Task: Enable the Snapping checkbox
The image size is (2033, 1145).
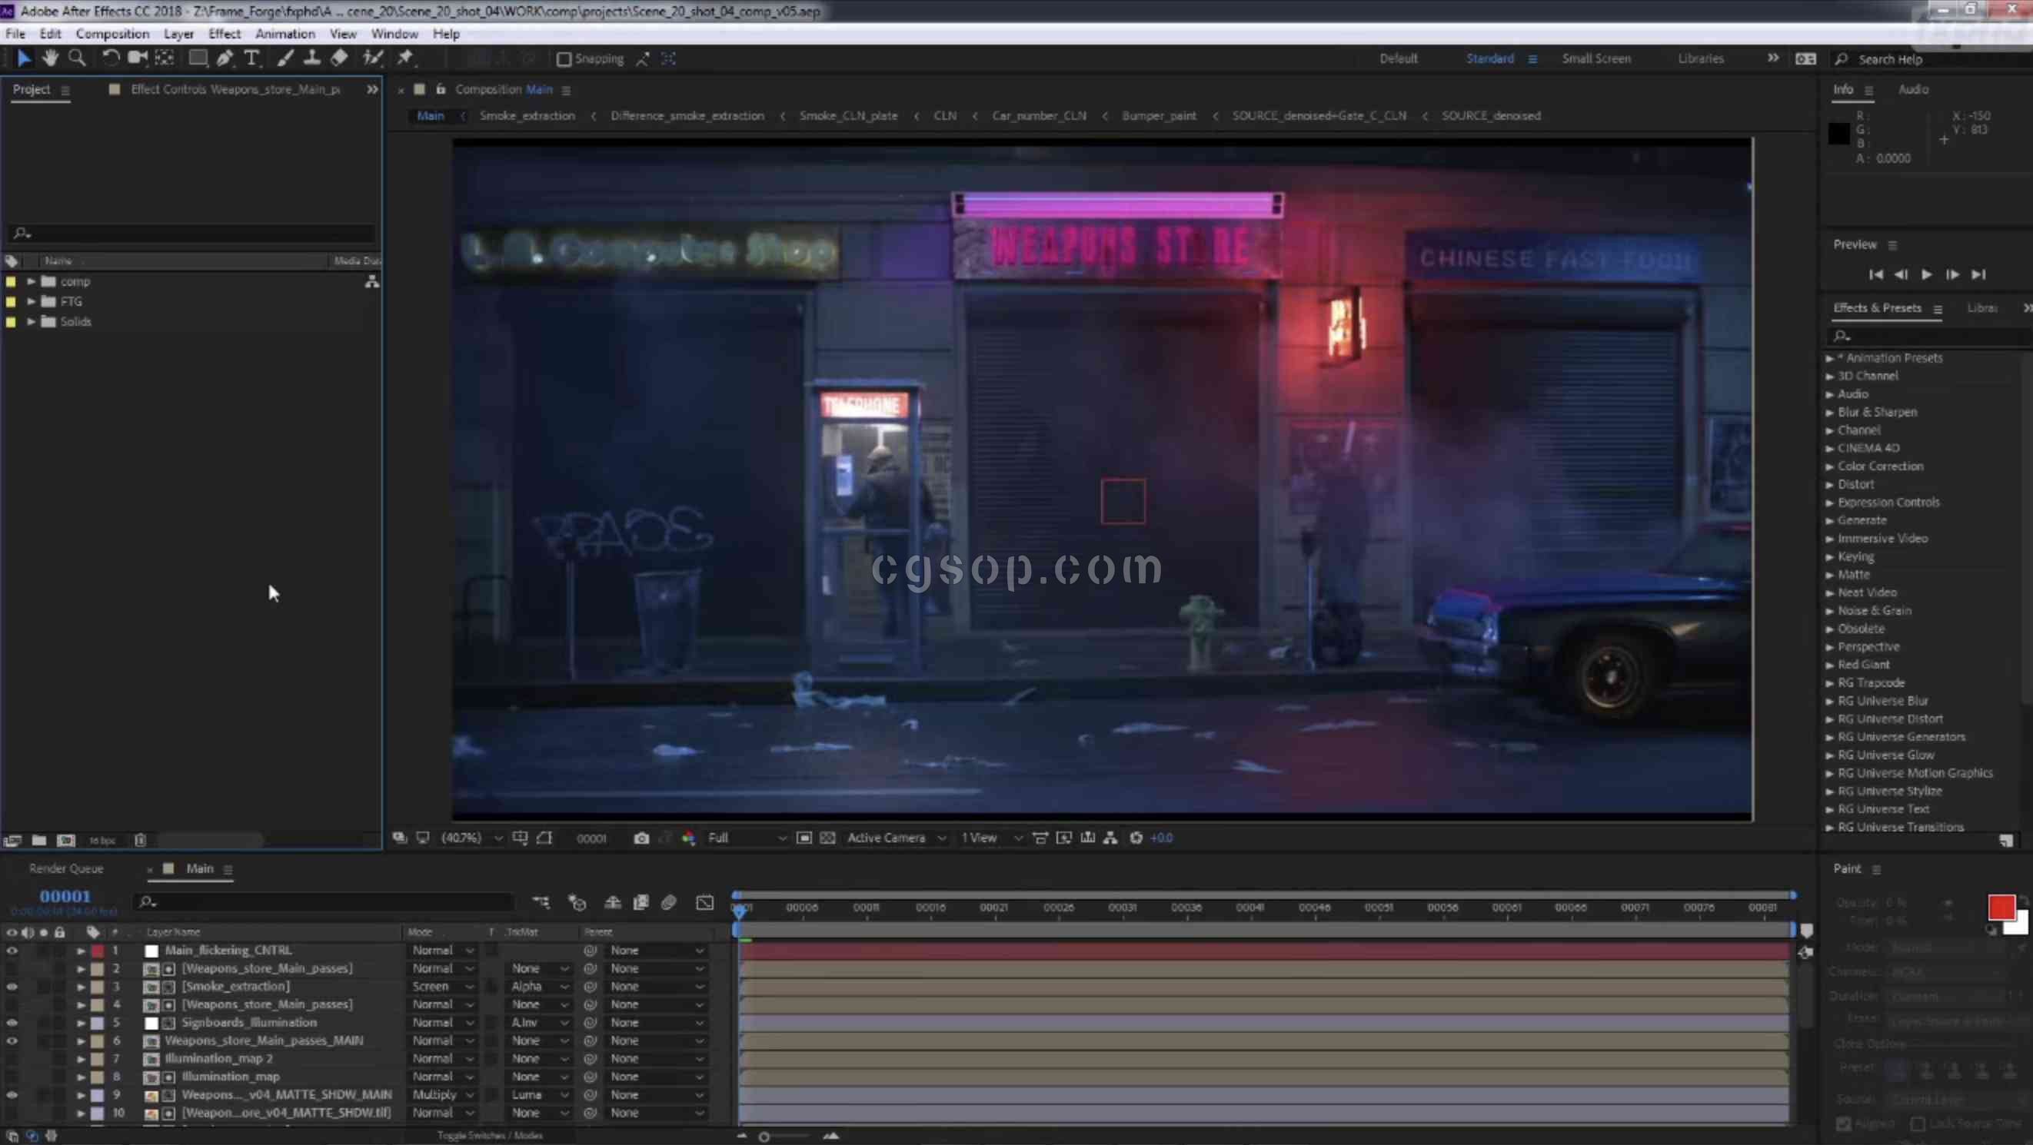Action: tap(564, 59)
